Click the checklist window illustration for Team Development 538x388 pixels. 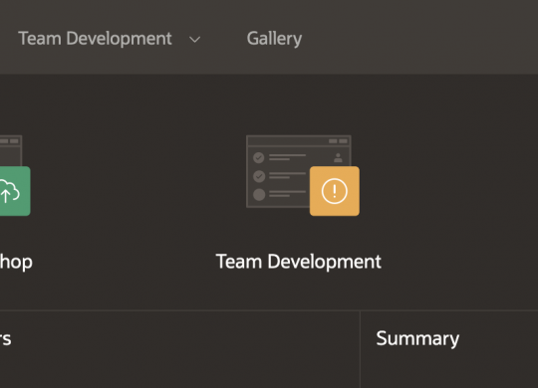(299, 171)
